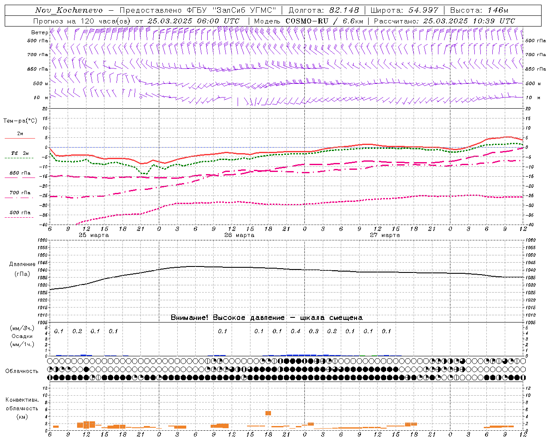Click the 25 марта date label

click(x=94, y=235)
